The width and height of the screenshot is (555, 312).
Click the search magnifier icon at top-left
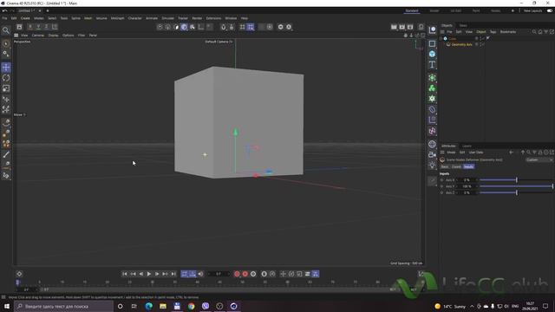tap(6, 30)
